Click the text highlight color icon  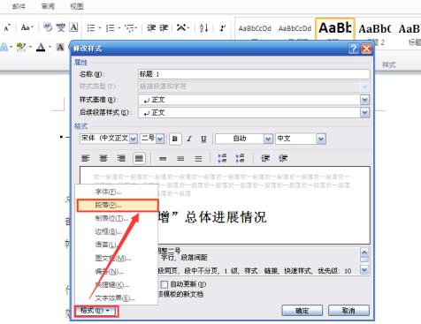(21, 47)
